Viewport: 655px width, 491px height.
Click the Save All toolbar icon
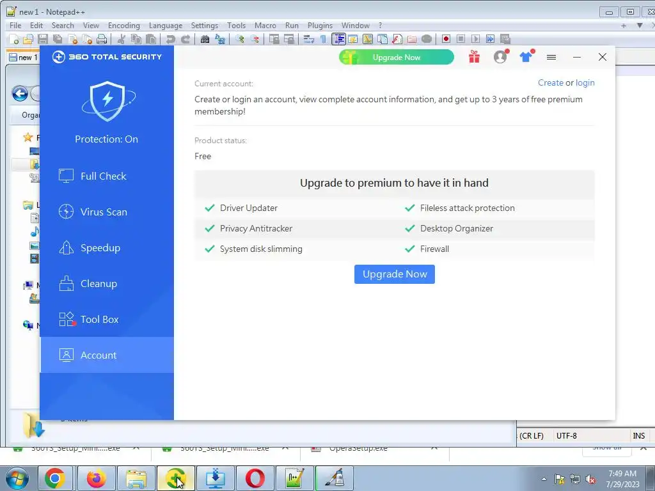click(x=57, y=39)
